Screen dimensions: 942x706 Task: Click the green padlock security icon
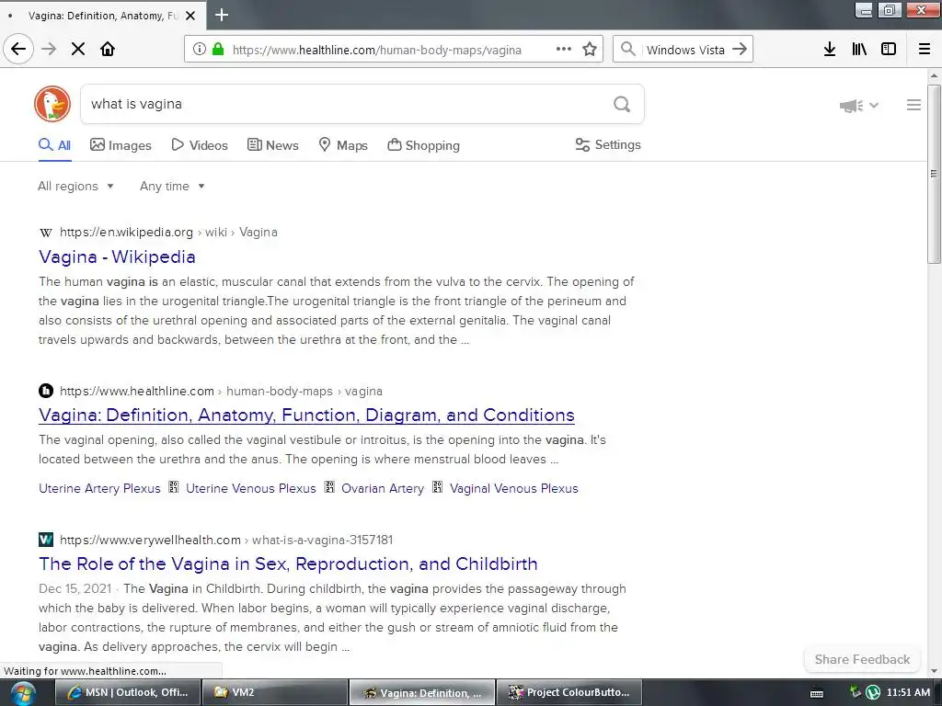click(x=218, y=50)
